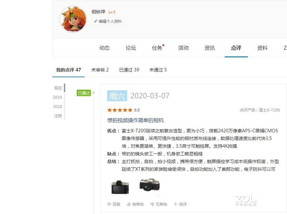Open review title 想拍视频操作简单的相机
Viewport: 287px width, 214px height.
[136, 120]
